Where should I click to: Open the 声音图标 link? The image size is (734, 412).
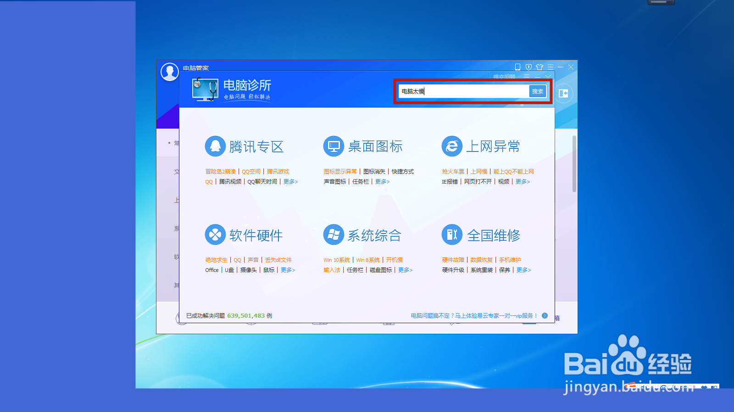[335, 182]
